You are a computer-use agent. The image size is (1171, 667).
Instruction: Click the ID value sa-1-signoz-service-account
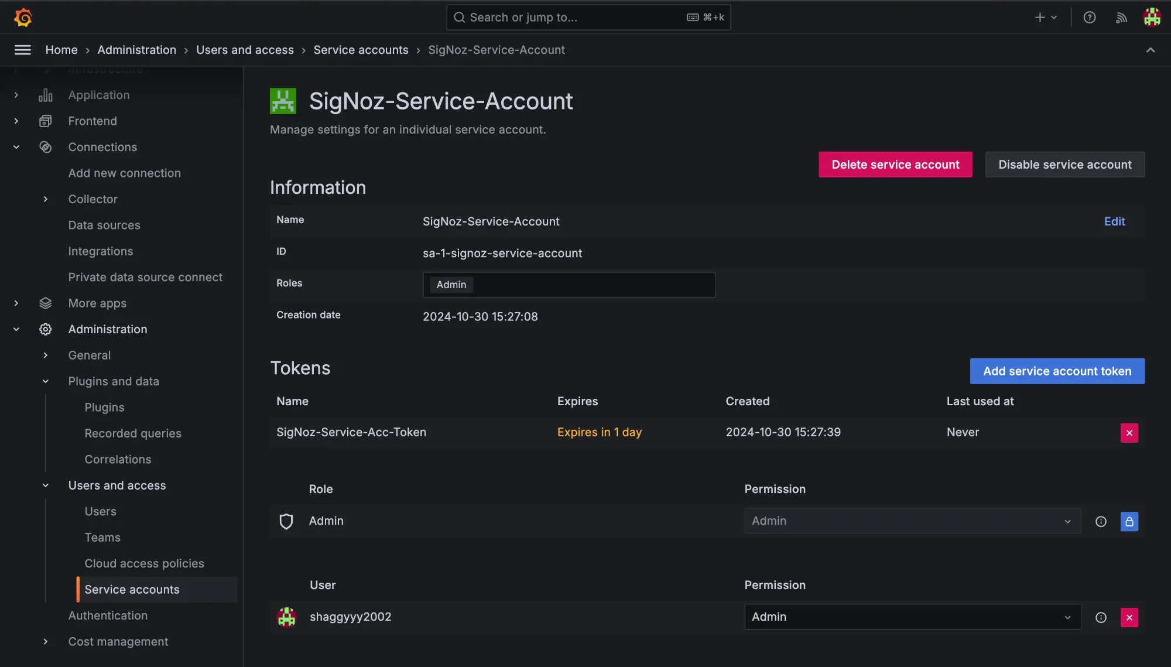point(502,254)
